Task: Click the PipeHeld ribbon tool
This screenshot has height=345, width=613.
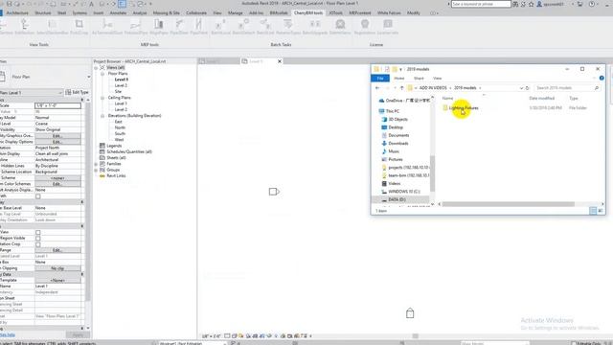Action: [198, 27]
